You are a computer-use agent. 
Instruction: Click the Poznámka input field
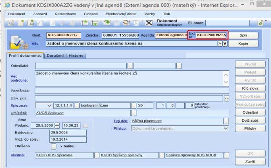[x=132, y=91]
